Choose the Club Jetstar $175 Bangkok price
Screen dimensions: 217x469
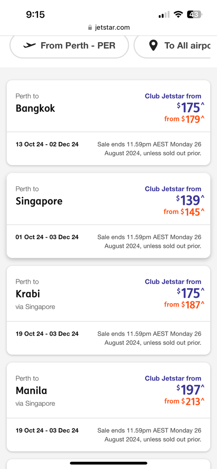click(x=190, y=108)
